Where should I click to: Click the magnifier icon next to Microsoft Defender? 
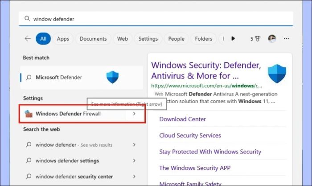click(x=29, y=77)
